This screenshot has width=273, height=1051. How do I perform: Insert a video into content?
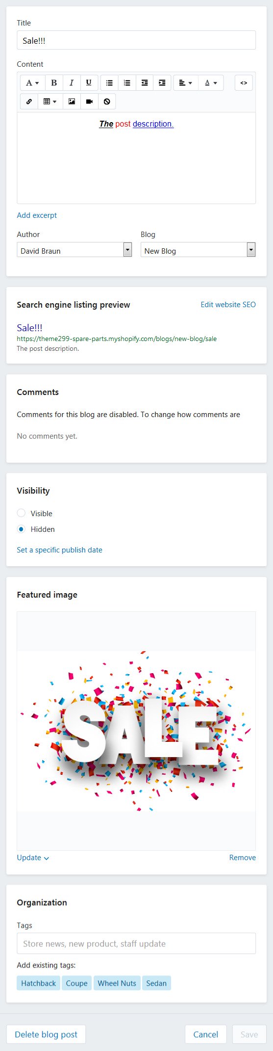click(x=89, y=102)
